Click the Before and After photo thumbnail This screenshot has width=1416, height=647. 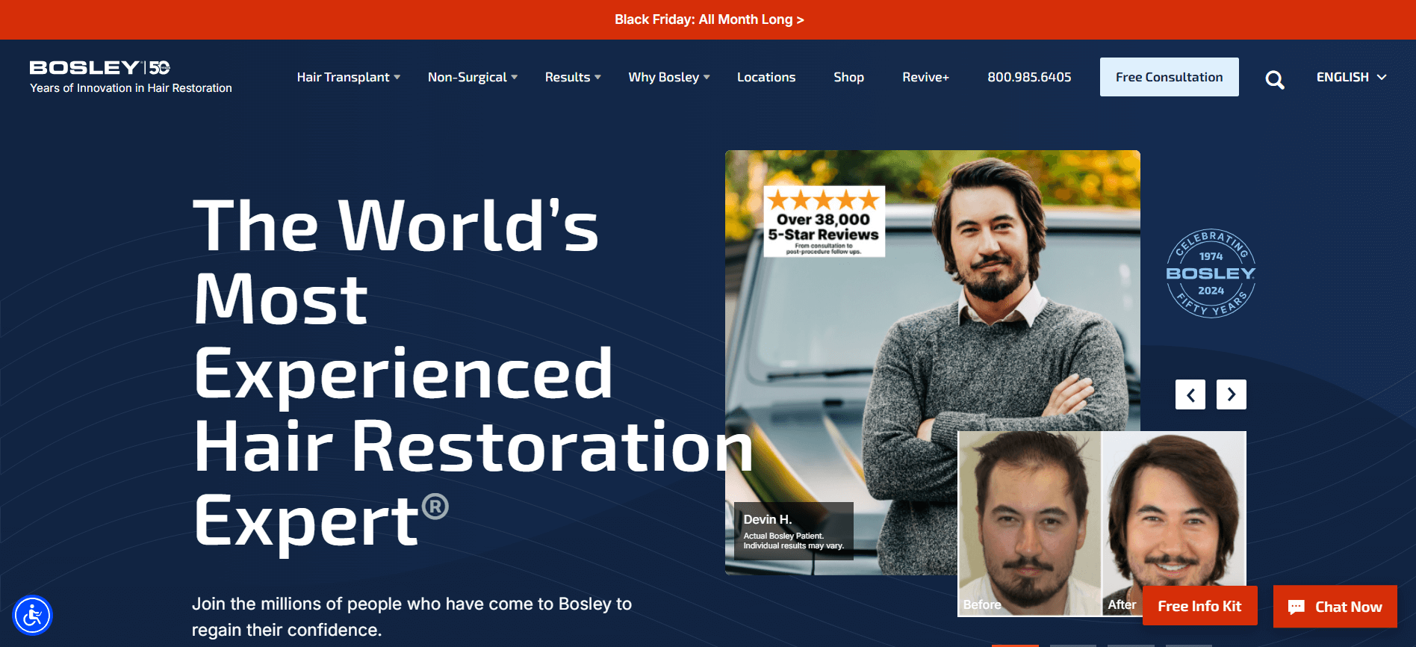[1046, 523]
